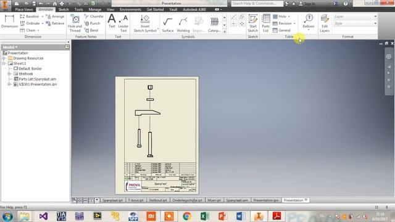Select the Balloon tool

[x=309, y=22]
